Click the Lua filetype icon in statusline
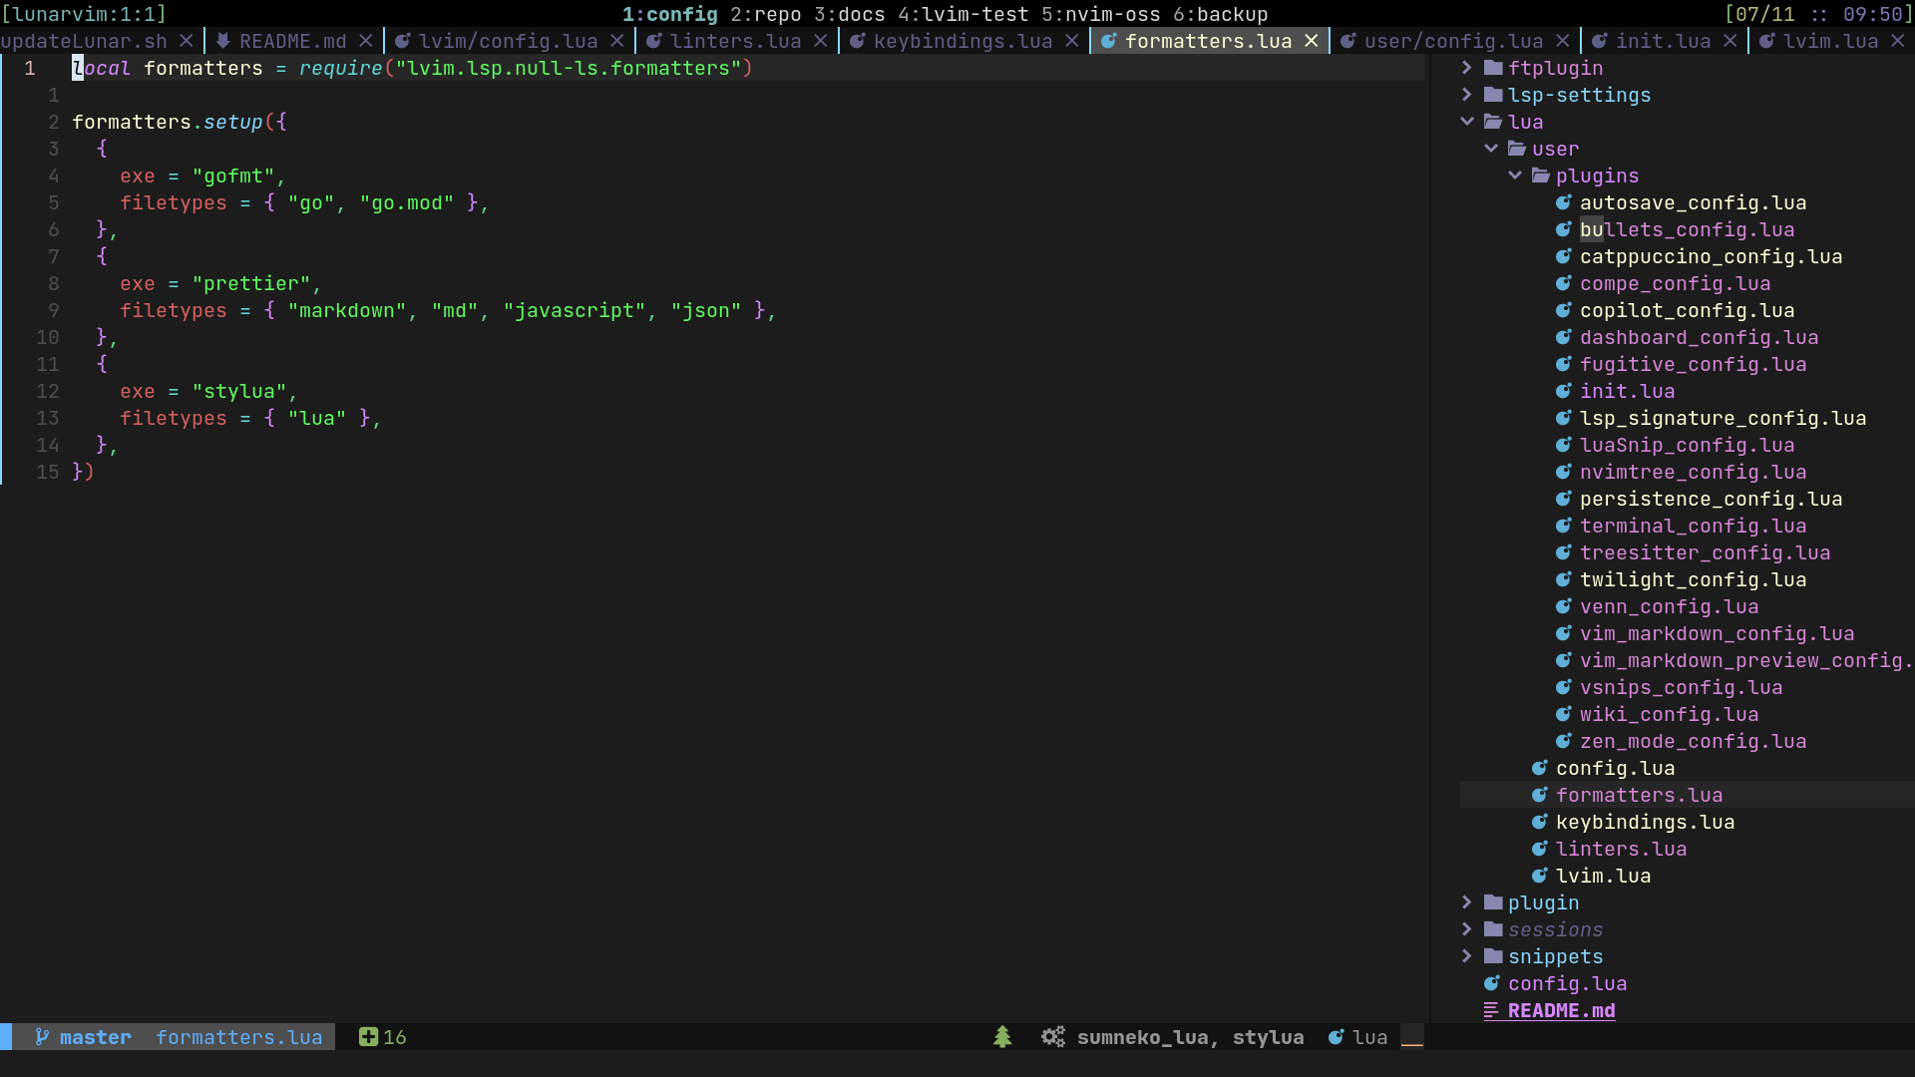Viewport: 1915px width, 1077px height. click(1337, 1037)
